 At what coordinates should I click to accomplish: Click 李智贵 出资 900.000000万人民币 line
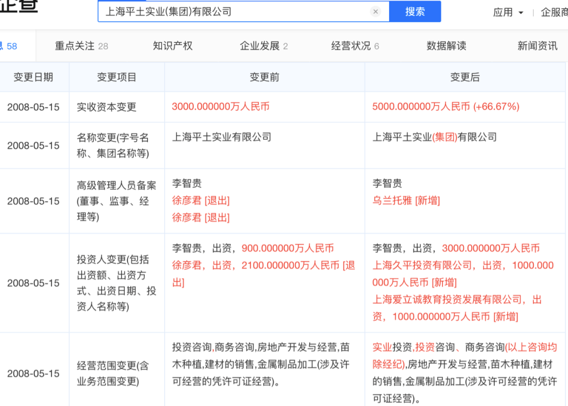pyautogui.click(x=253, y=248)
